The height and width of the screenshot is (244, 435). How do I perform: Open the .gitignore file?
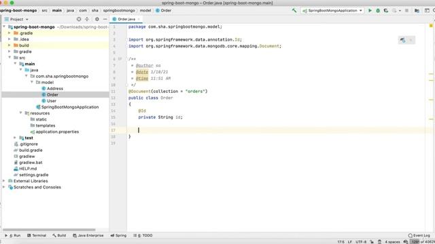(26, 144)
